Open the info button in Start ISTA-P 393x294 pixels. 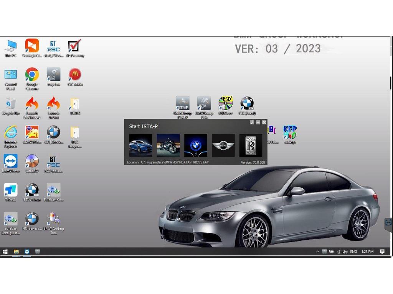coord(252,122)
